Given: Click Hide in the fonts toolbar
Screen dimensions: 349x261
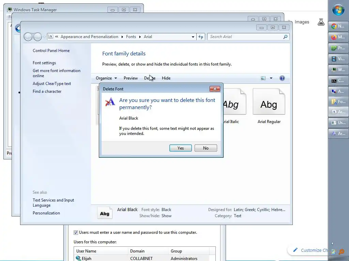Looking at the screenshot, I should pyautogui.click(x=166, y=78).
